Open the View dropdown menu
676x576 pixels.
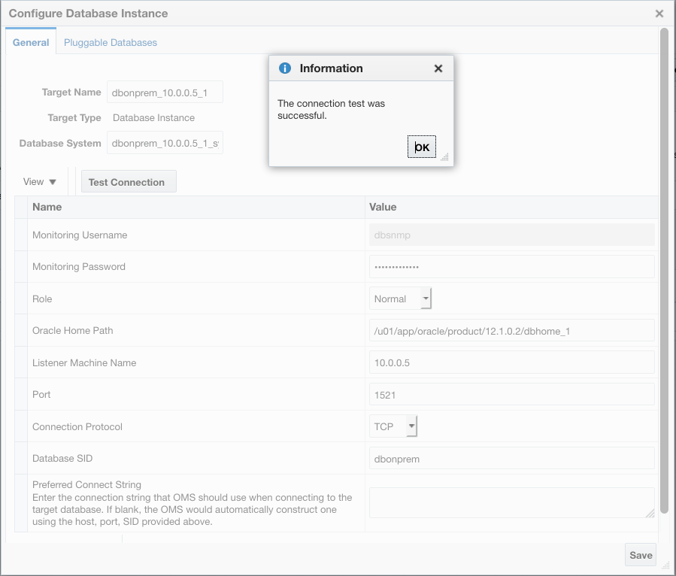coord(40,182)
